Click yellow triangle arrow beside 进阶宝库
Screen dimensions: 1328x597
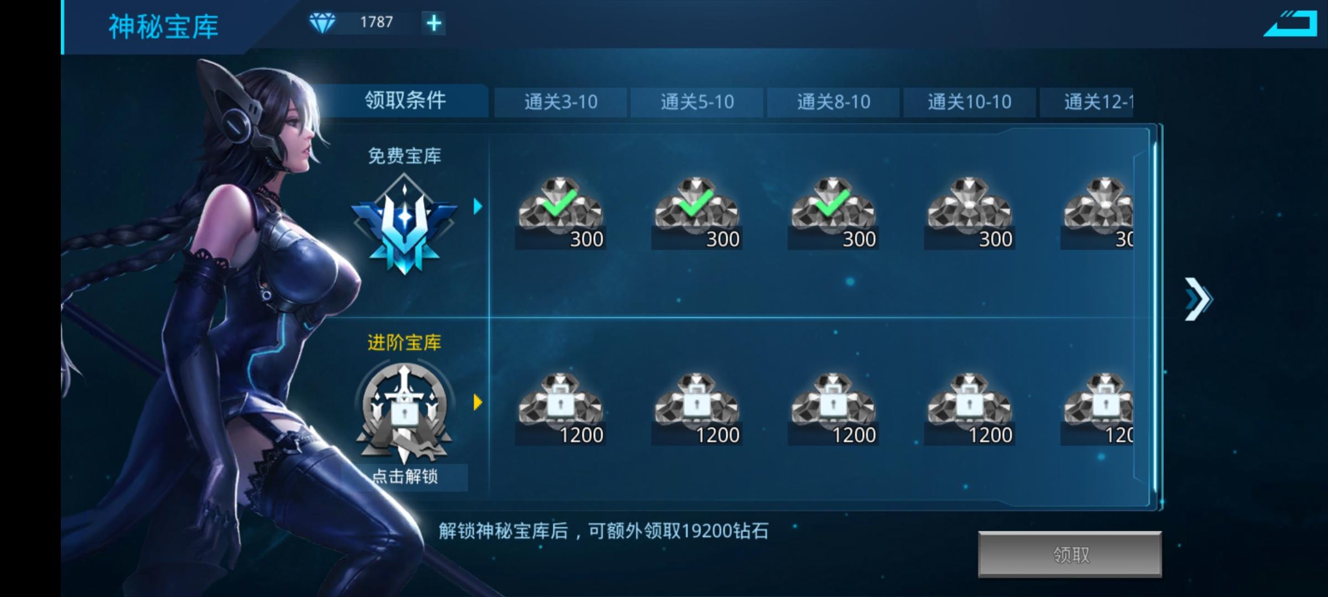(x=478, y=402)
